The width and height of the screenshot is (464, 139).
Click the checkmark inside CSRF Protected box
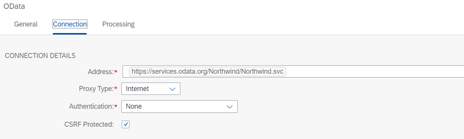point(126,124)
